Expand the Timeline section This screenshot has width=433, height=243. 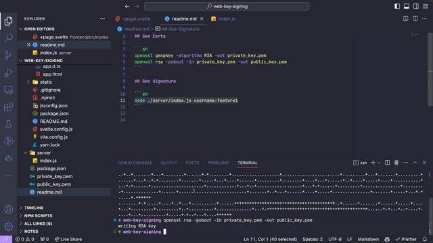click(34, 208)
